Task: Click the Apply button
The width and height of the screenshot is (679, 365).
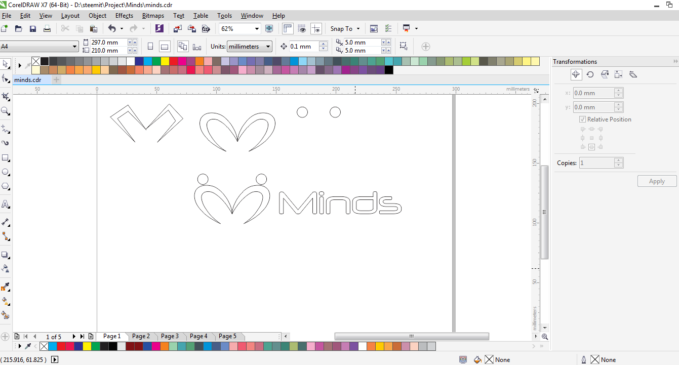Action: pyautogui.click(x=657, y=181)
